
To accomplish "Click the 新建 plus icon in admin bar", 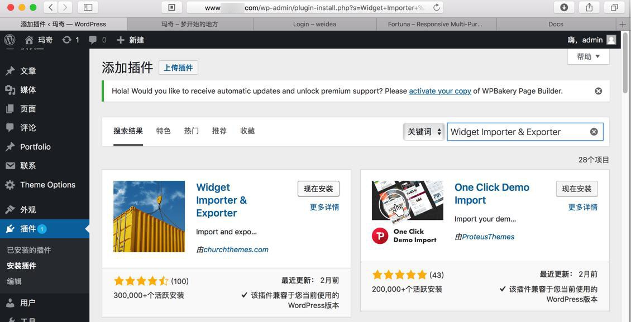I will point(120,40).
